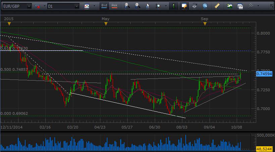Click the save chart as image icon

[x=230, y=6]
